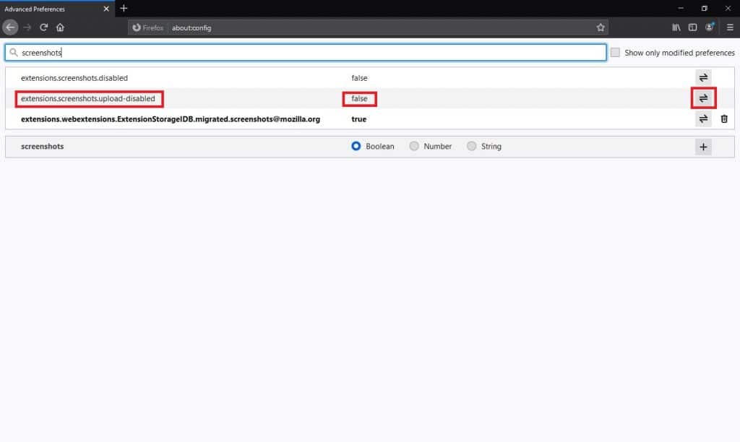Open the Firefox home page icon
The height and width of the screenshot is (442, 740).
tap(60, 27)
